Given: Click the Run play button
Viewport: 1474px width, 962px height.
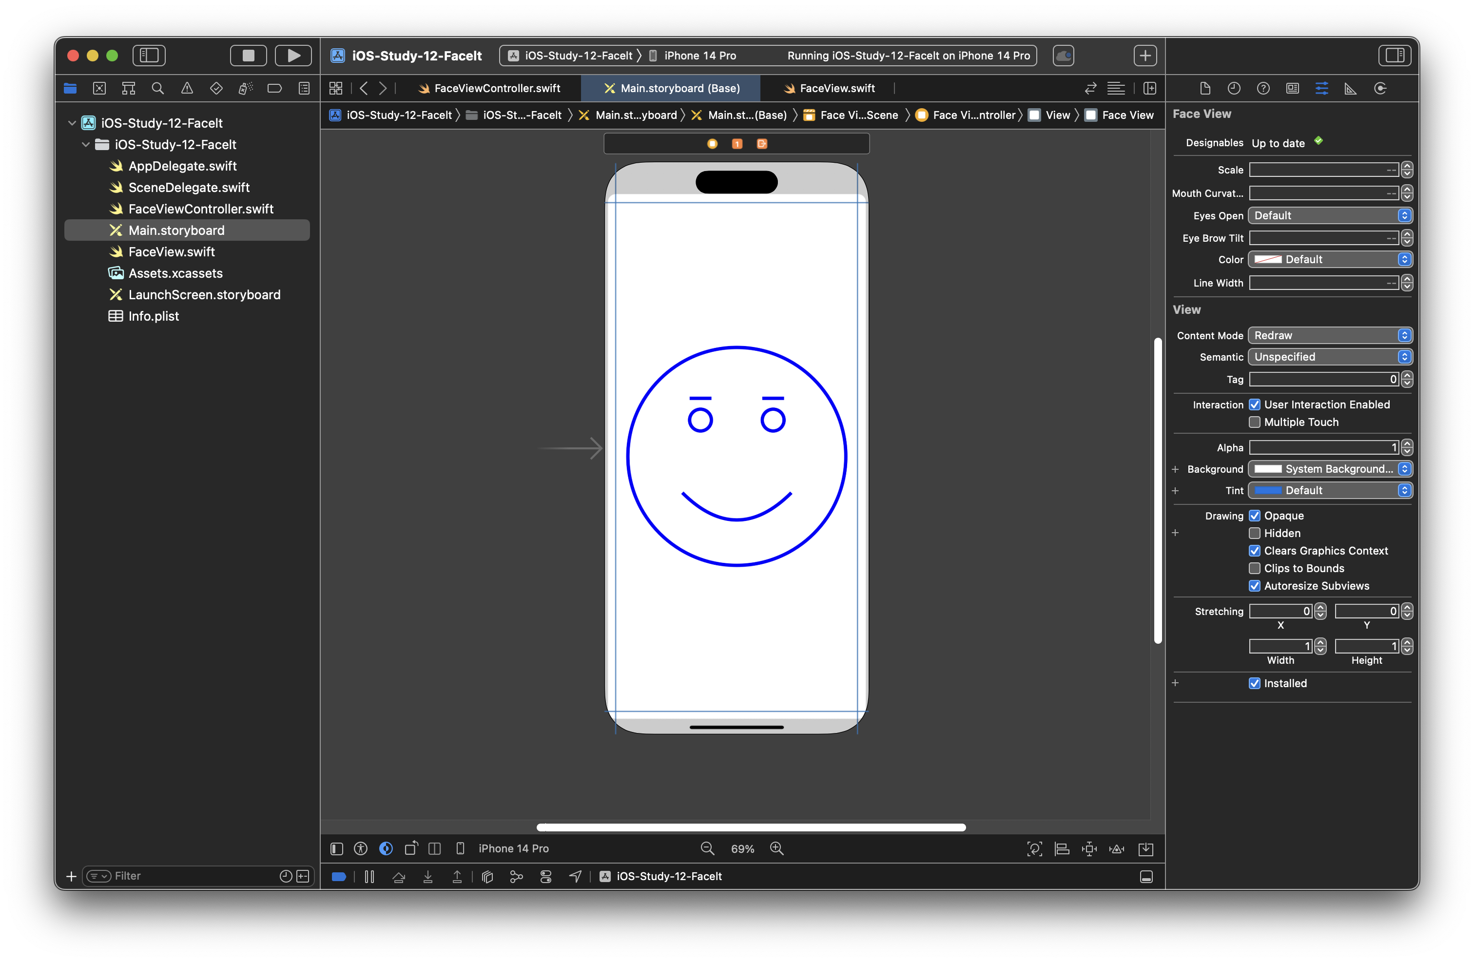Looking at the screenshot, I should pyautogui.click(x=293, y=56).
